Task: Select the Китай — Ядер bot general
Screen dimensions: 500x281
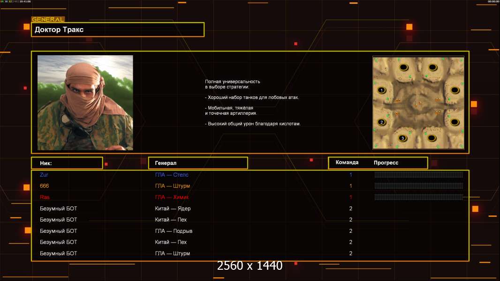Action: pos(173,208)
